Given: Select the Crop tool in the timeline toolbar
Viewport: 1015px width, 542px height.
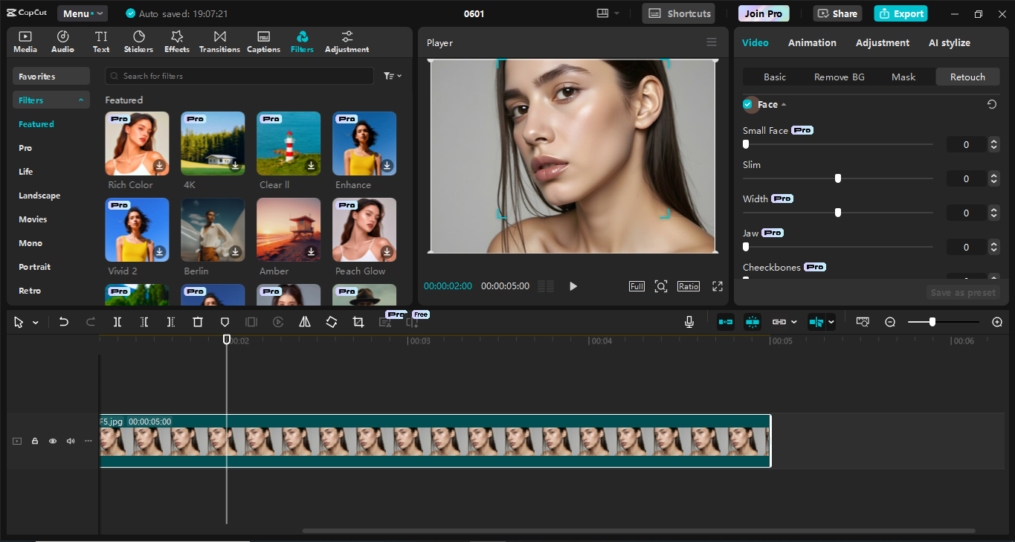Looking at the screenshot, I should coord(358,321).
